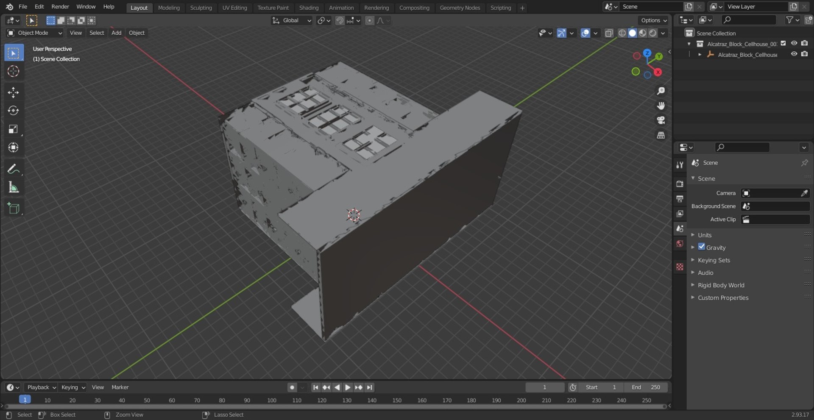Open the Render menu

coord(60,7)
